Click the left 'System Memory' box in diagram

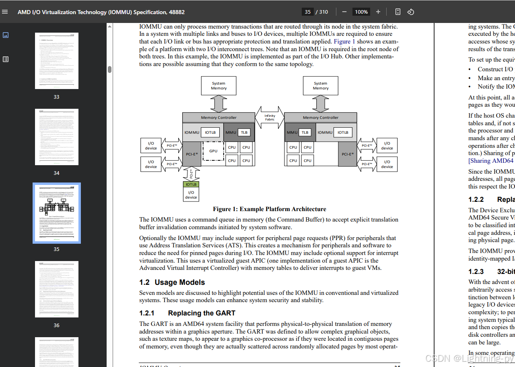coord(219,86)
